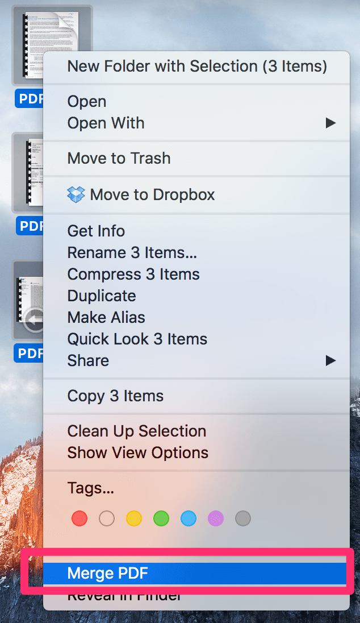Image resolution: width=360 pixels, height=623 pixels.
Task: Apply the red tag color
Action: click(79, 518)
